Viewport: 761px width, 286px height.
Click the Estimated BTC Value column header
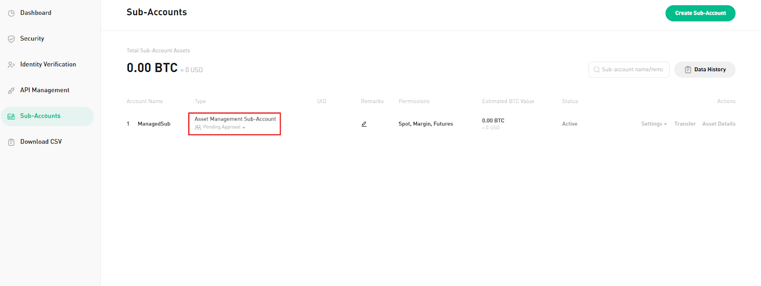point(508,101)
